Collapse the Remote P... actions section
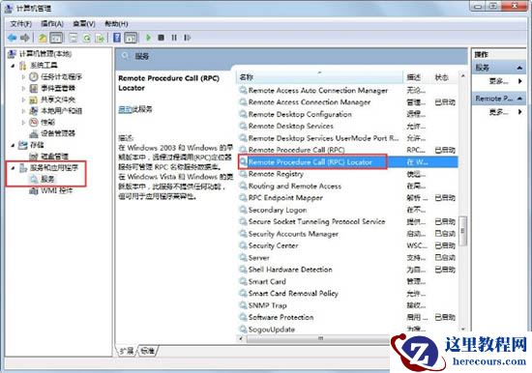This screenshot has height=373, width=532. pyautogui.click(x=519, y=99)
